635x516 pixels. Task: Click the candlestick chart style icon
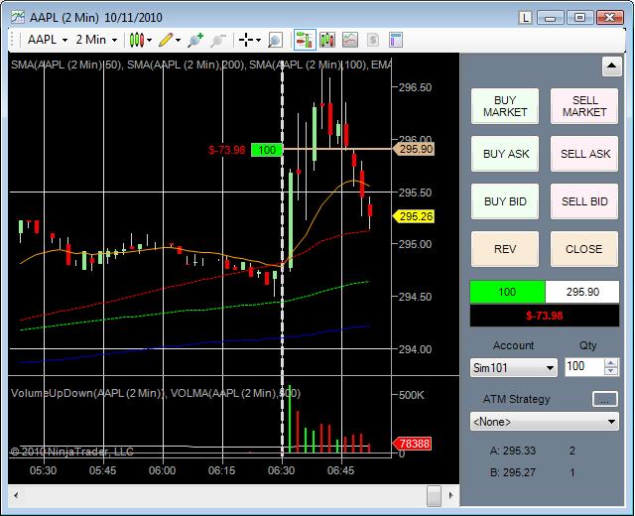137,40
